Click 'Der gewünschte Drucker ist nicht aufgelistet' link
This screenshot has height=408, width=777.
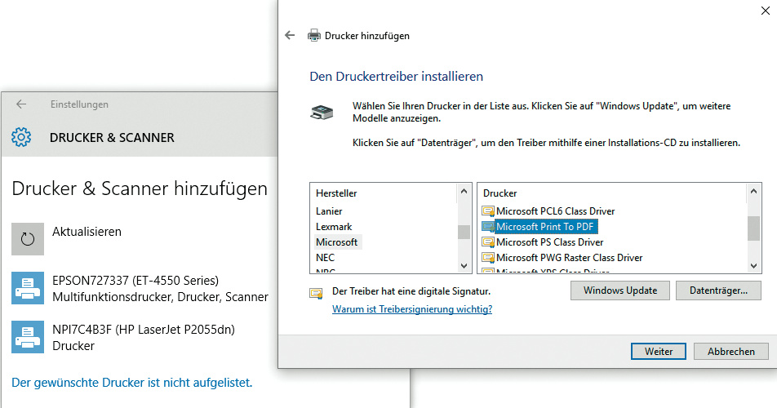pyautogui.click(x=132, y=382)
